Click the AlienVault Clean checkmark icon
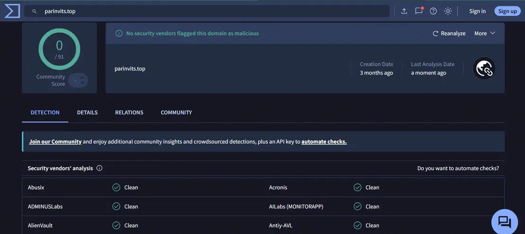Image resolution: width=525 pixels, height=234 pixels. 116,225
